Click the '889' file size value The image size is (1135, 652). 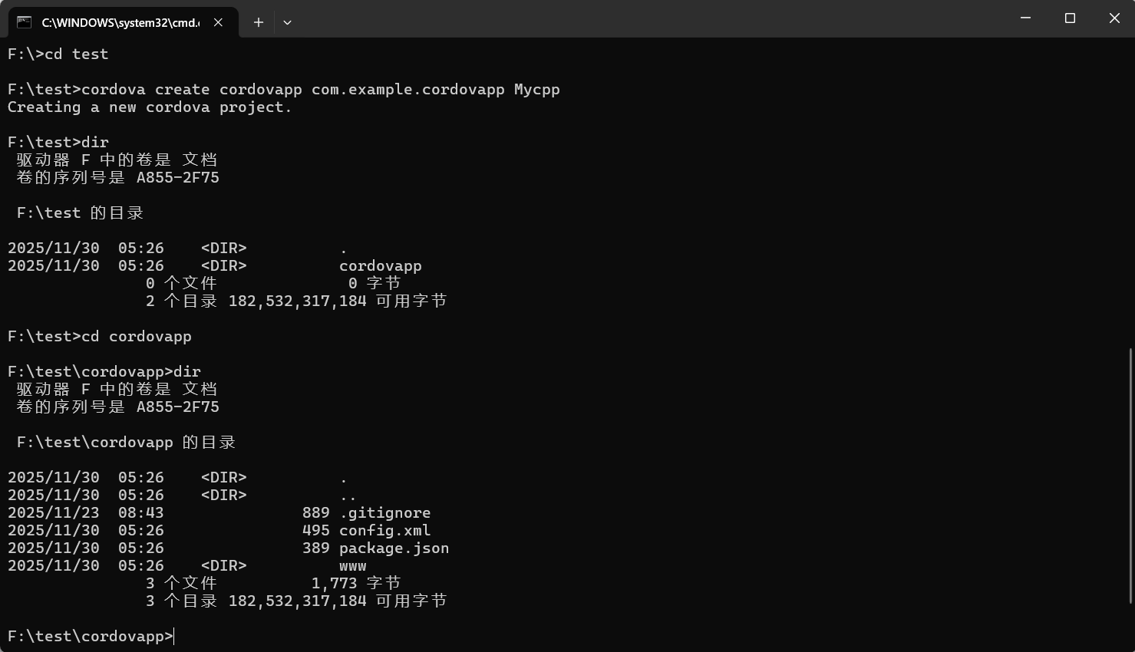316,512
